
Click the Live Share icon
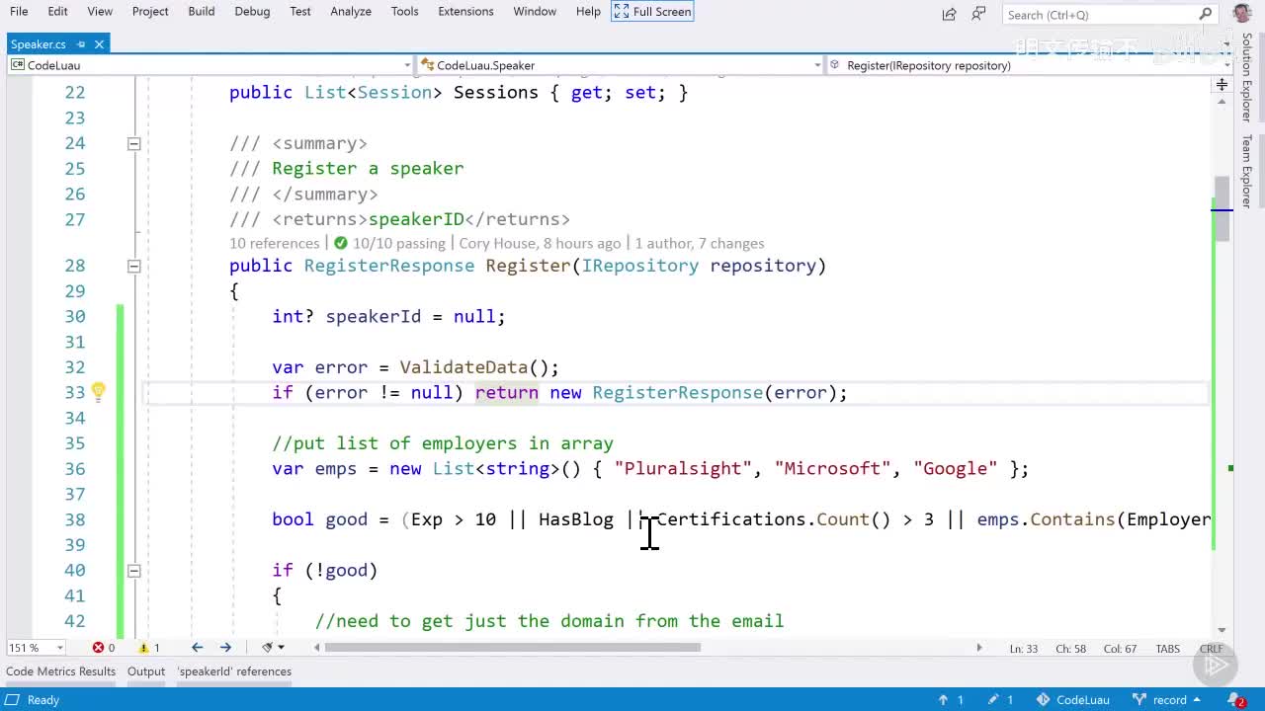click(950, 14)
